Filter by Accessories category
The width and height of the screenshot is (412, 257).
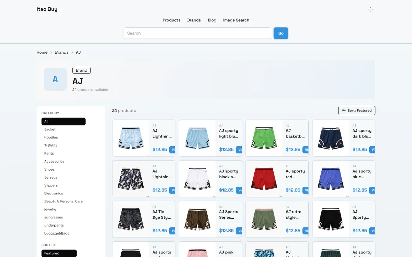tap(54, 162)
